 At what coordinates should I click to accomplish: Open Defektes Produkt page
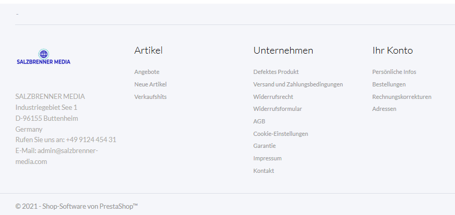pos(276,72)
